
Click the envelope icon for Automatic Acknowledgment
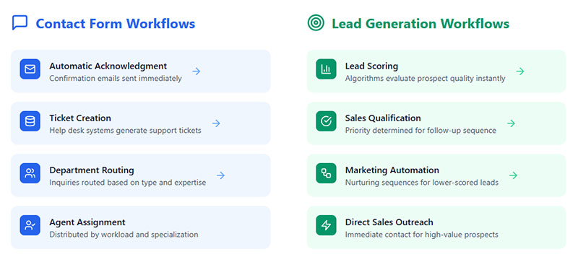click(30, 69)
